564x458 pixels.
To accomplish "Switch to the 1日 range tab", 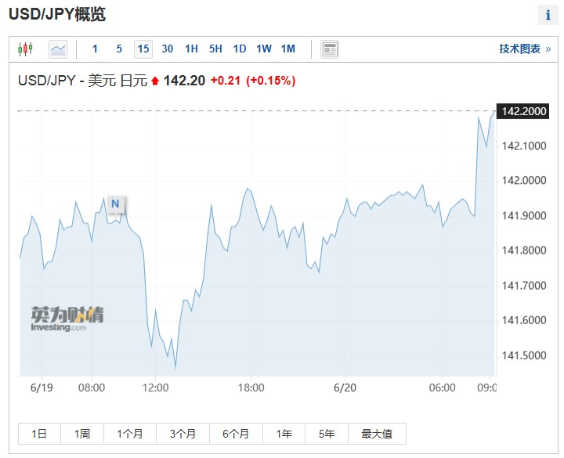I will [40, 434].
